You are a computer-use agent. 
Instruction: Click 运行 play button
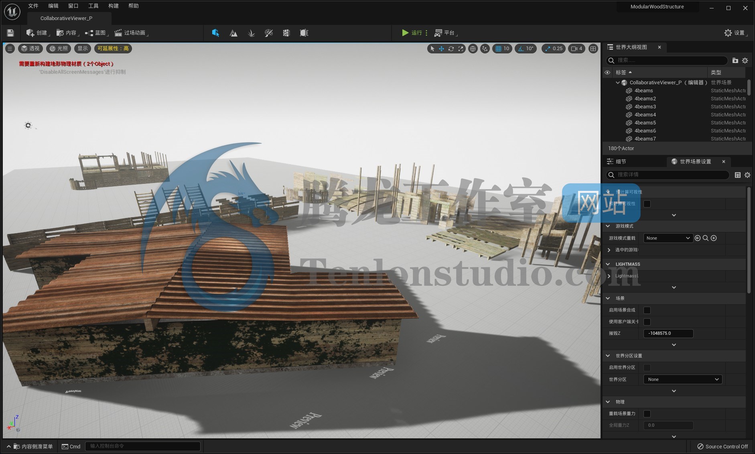(412, 33)
